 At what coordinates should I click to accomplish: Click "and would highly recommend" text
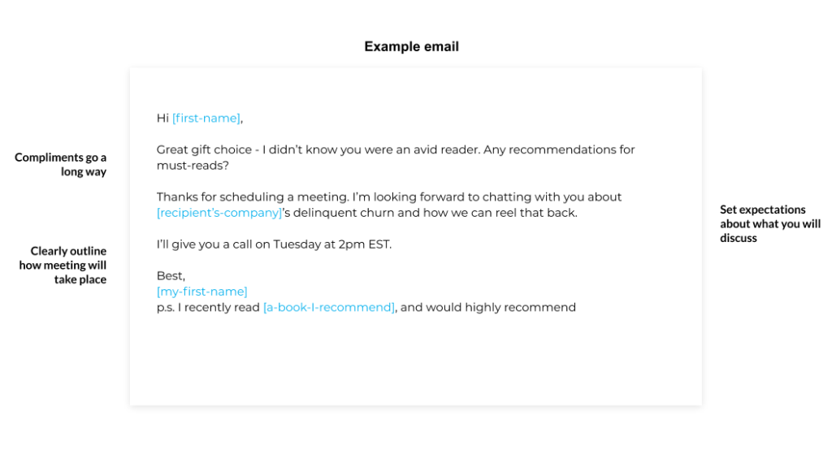click(x=488, y=308)
